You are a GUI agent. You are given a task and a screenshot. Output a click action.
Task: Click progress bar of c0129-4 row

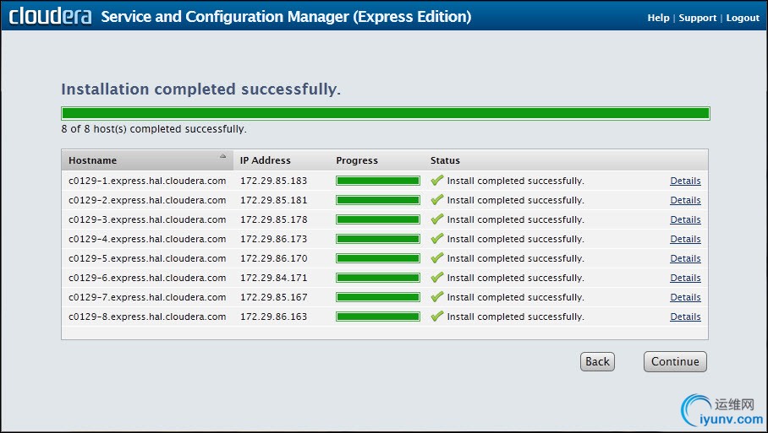377,239
